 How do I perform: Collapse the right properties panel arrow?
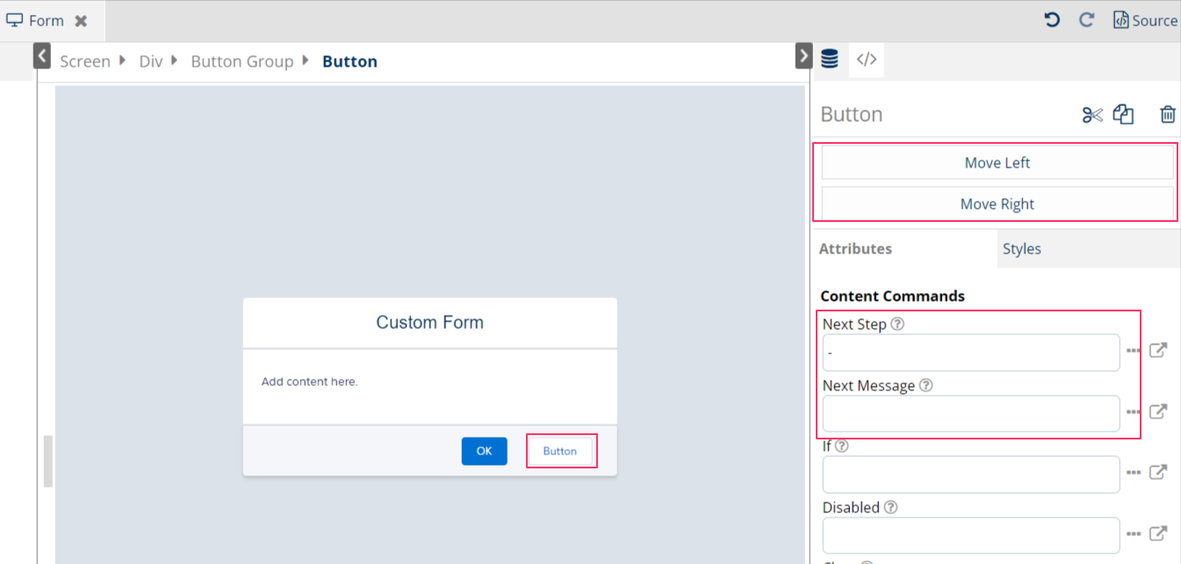[x=803, y=57]
